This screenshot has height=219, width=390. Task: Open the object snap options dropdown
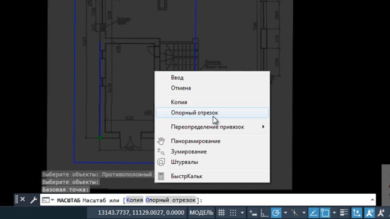(x=334, y=212)
